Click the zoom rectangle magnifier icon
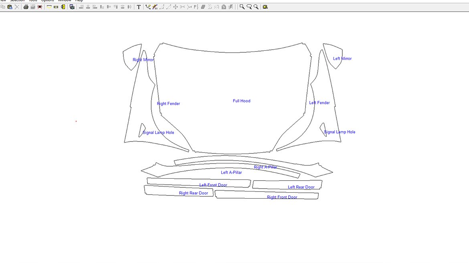The width and height of the screenshot is (469, 263). (x=242, y=7)
